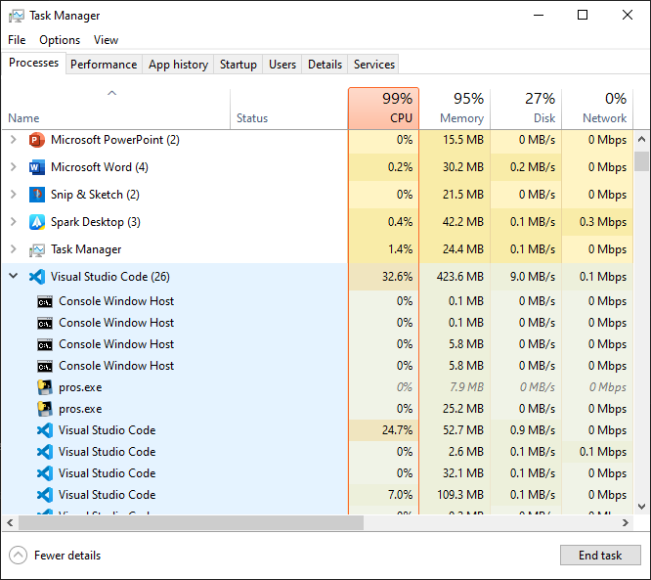Click the vertical scrollbar down arrow

(641, 507)
